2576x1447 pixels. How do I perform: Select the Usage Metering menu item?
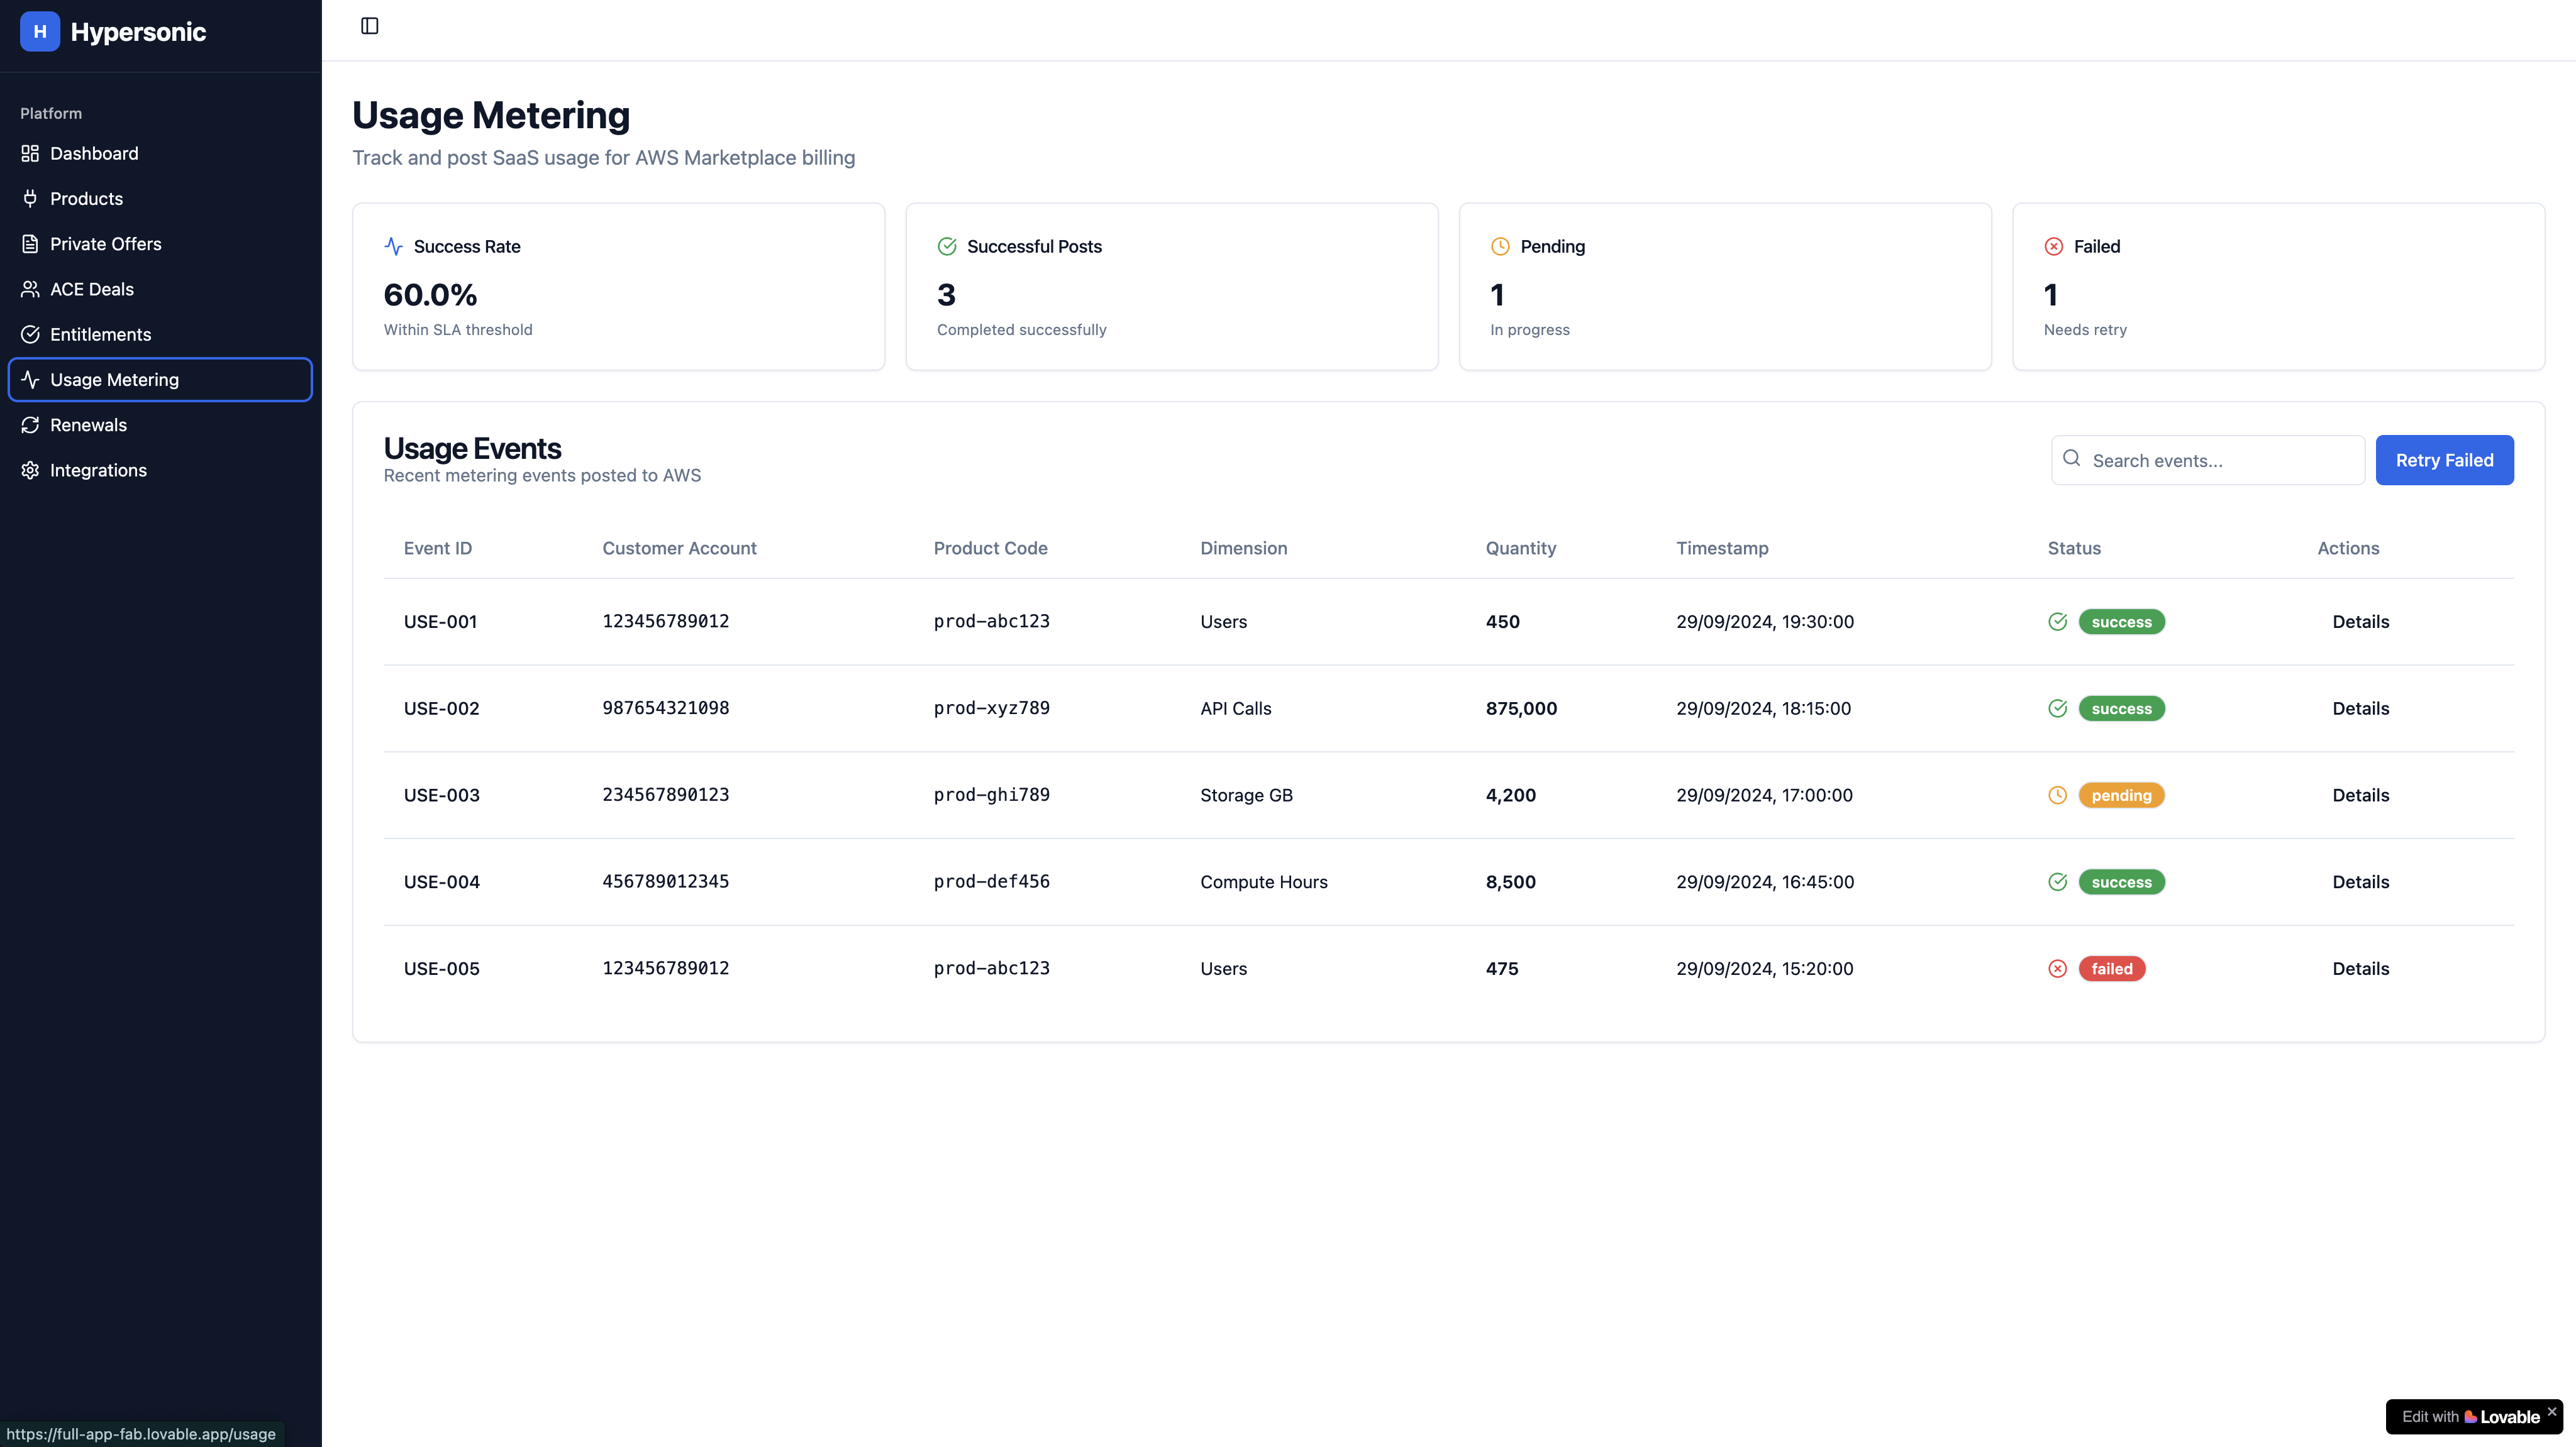click(x=114, y=380)
